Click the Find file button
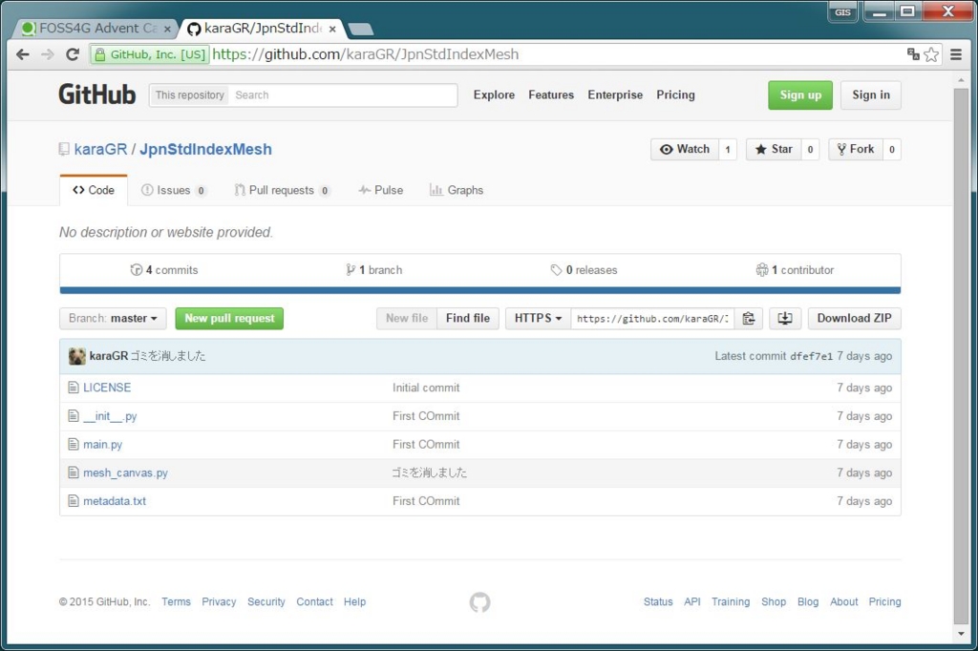The height and width of the screenshot is (651, 978). (468, 319)
